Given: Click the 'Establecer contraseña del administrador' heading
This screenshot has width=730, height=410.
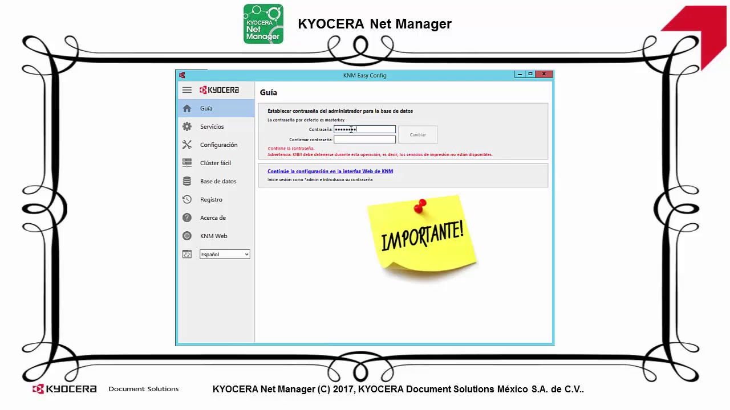Looking at the screenshot, I should pyautogui.click(x=340, y=111).
